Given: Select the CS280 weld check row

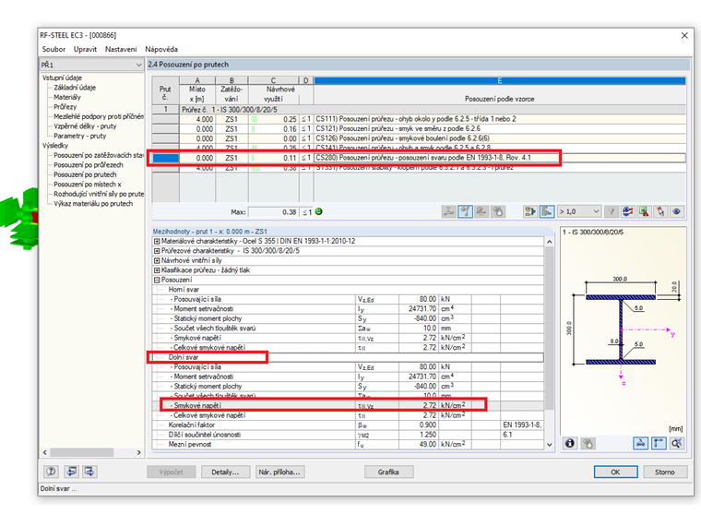Looking at the screenshot, I should 419,158.
